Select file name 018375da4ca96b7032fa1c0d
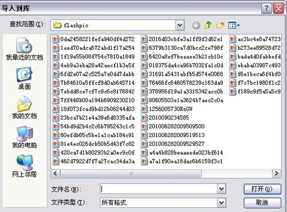287x212 pixels. (x=186, y=65)
